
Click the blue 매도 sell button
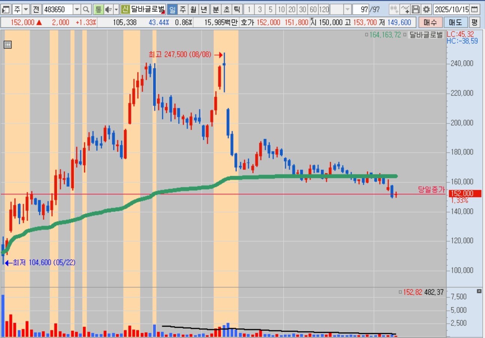[455, 22]
